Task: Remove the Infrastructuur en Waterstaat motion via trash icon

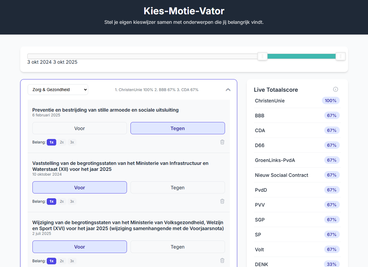Action: 222,201
